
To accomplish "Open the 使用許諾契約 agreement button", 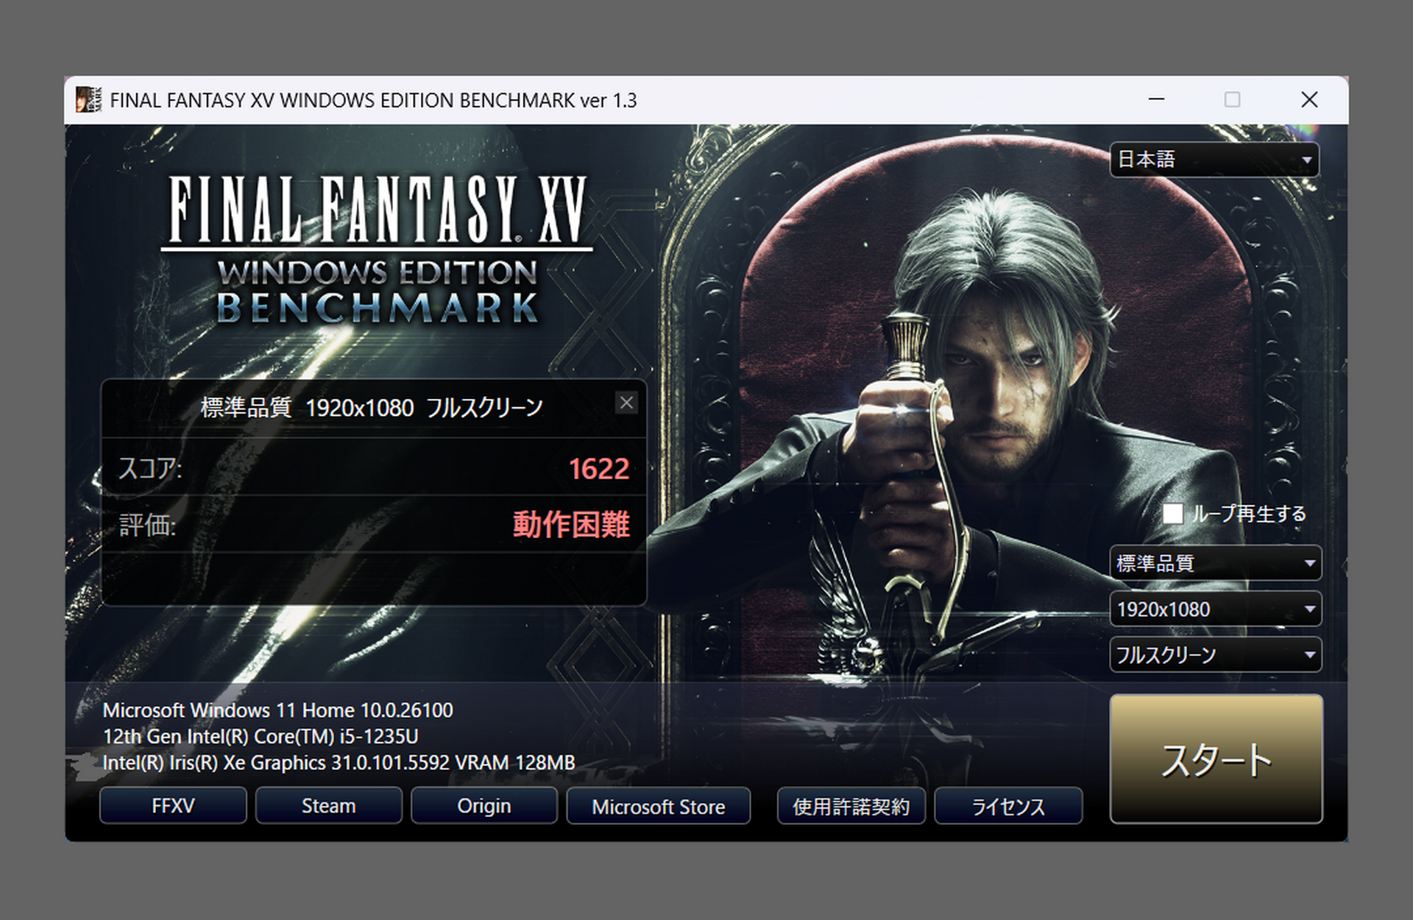I will point(851,807).
